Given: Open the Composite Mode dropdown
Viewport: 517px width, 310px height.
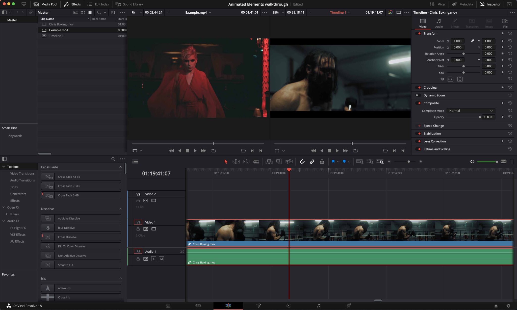Looking at the screenshot, I should [471, 111].
